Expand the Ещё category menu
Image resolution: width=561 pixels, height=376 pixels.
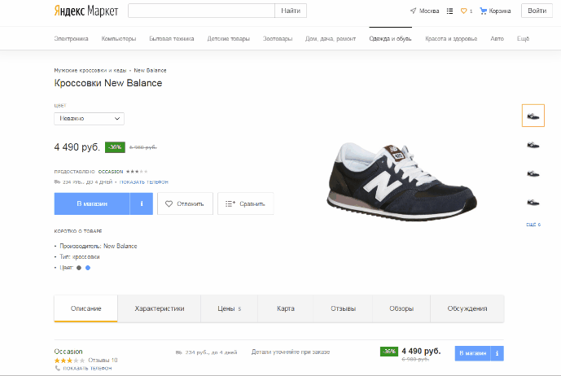[523, 38]
